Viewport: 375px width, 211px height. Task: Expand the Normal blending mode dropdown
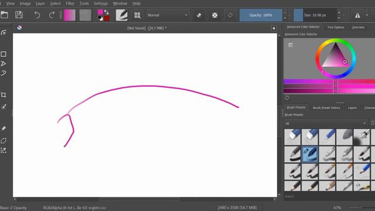tap(168, 15)
